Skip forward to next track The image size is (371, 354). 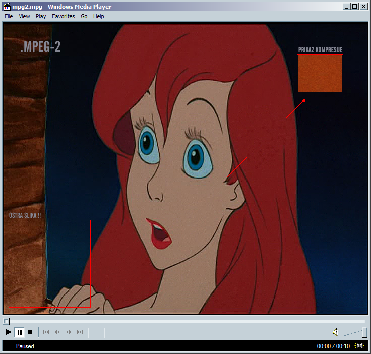click(x=80, y=332)
